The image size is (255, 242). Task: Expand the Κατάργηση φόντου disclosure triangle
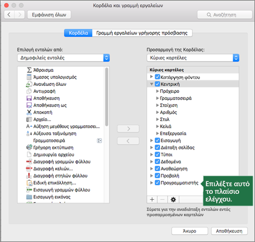click(x=151, y=77)
